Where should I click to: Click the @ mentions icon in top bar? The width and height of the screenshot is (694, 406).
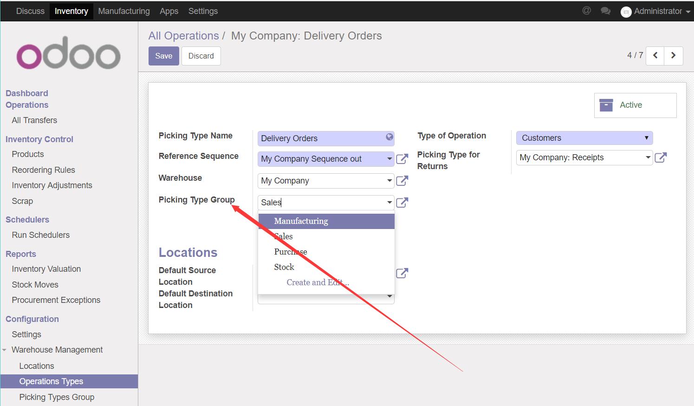pyautogui.click(x=587, y=11)
